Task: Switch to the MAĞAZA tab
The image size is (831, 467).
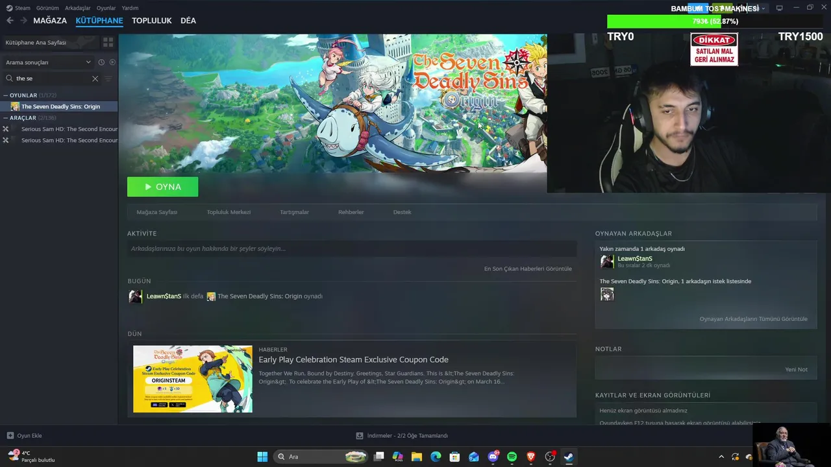Action: tap(50, 21)
